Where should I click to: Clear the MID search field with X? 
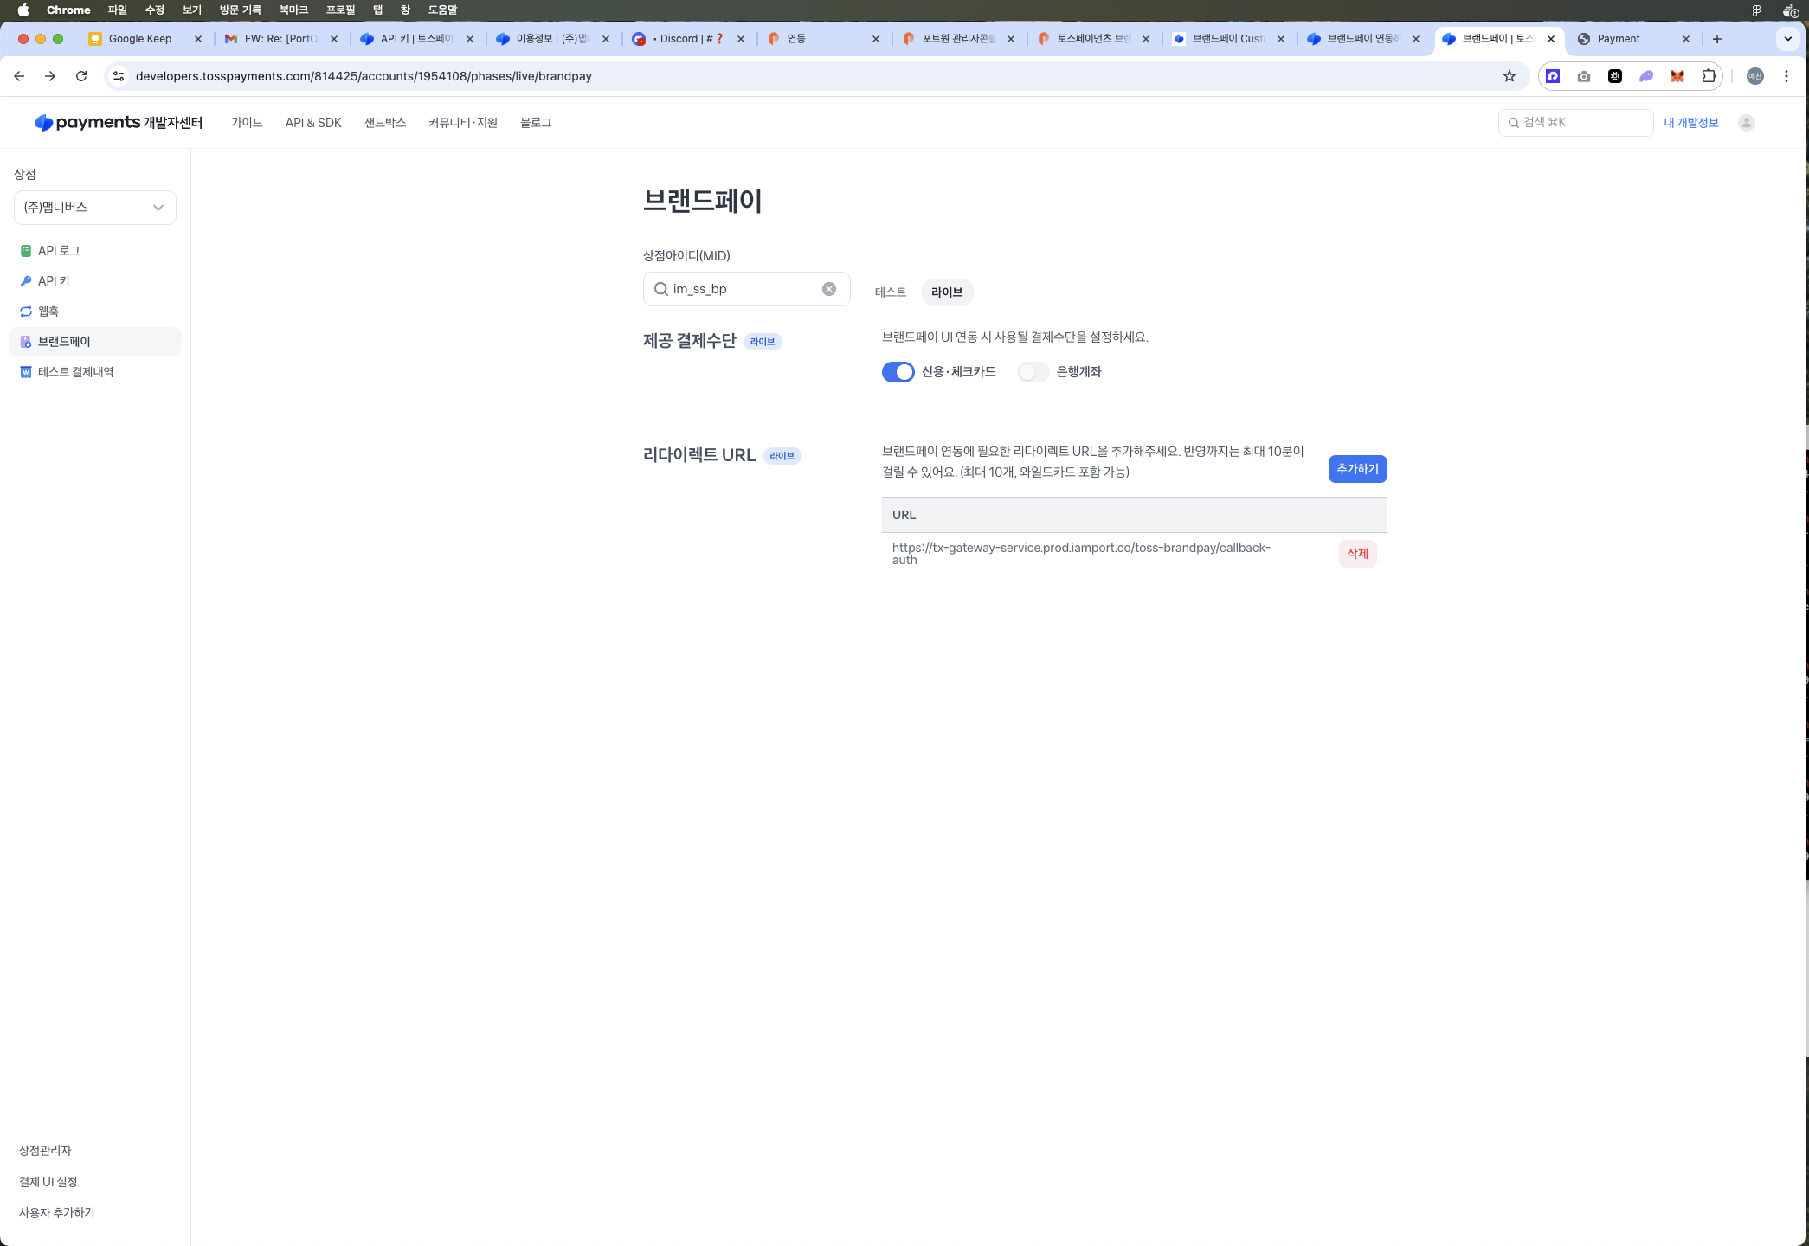(x=829, y=289)
